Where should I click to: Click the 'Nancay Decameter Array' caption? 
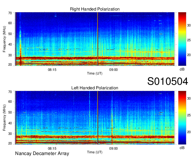coord(42,153)
